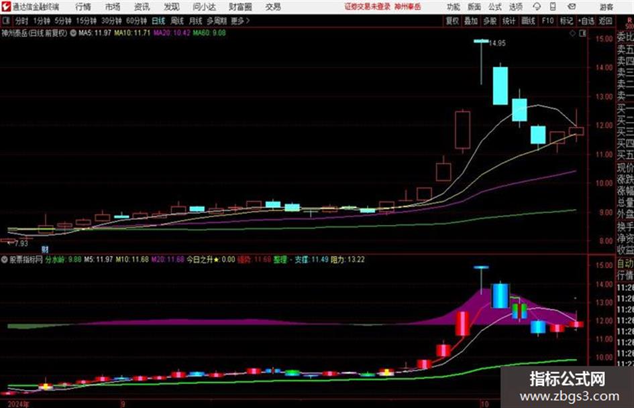The width and height of the screenshot is (634, 408).
Task: Click the 画线 drawing toolbar button
Action: 528,21
